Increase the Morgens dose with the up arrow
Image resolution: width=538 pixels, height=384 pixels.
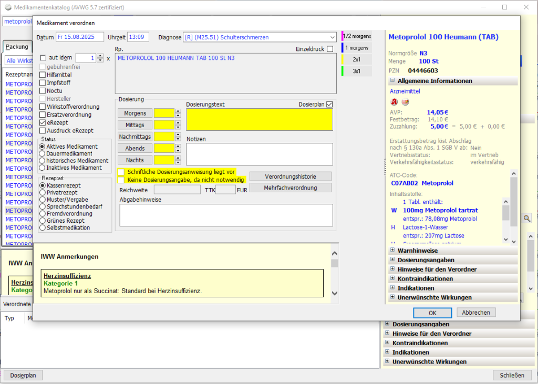(x=178, y=111)
